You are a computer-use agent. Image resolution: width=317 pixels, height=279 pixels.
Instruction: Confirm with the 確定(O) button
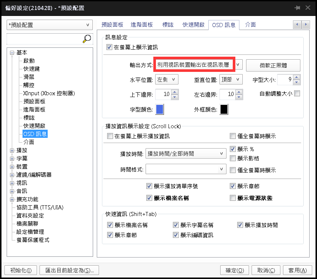click(x=235, y=270)
